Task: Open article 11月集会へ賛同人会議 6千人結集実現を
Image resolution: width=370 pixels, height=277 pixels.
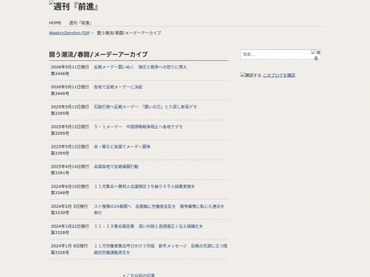Action: coord(145,186)
